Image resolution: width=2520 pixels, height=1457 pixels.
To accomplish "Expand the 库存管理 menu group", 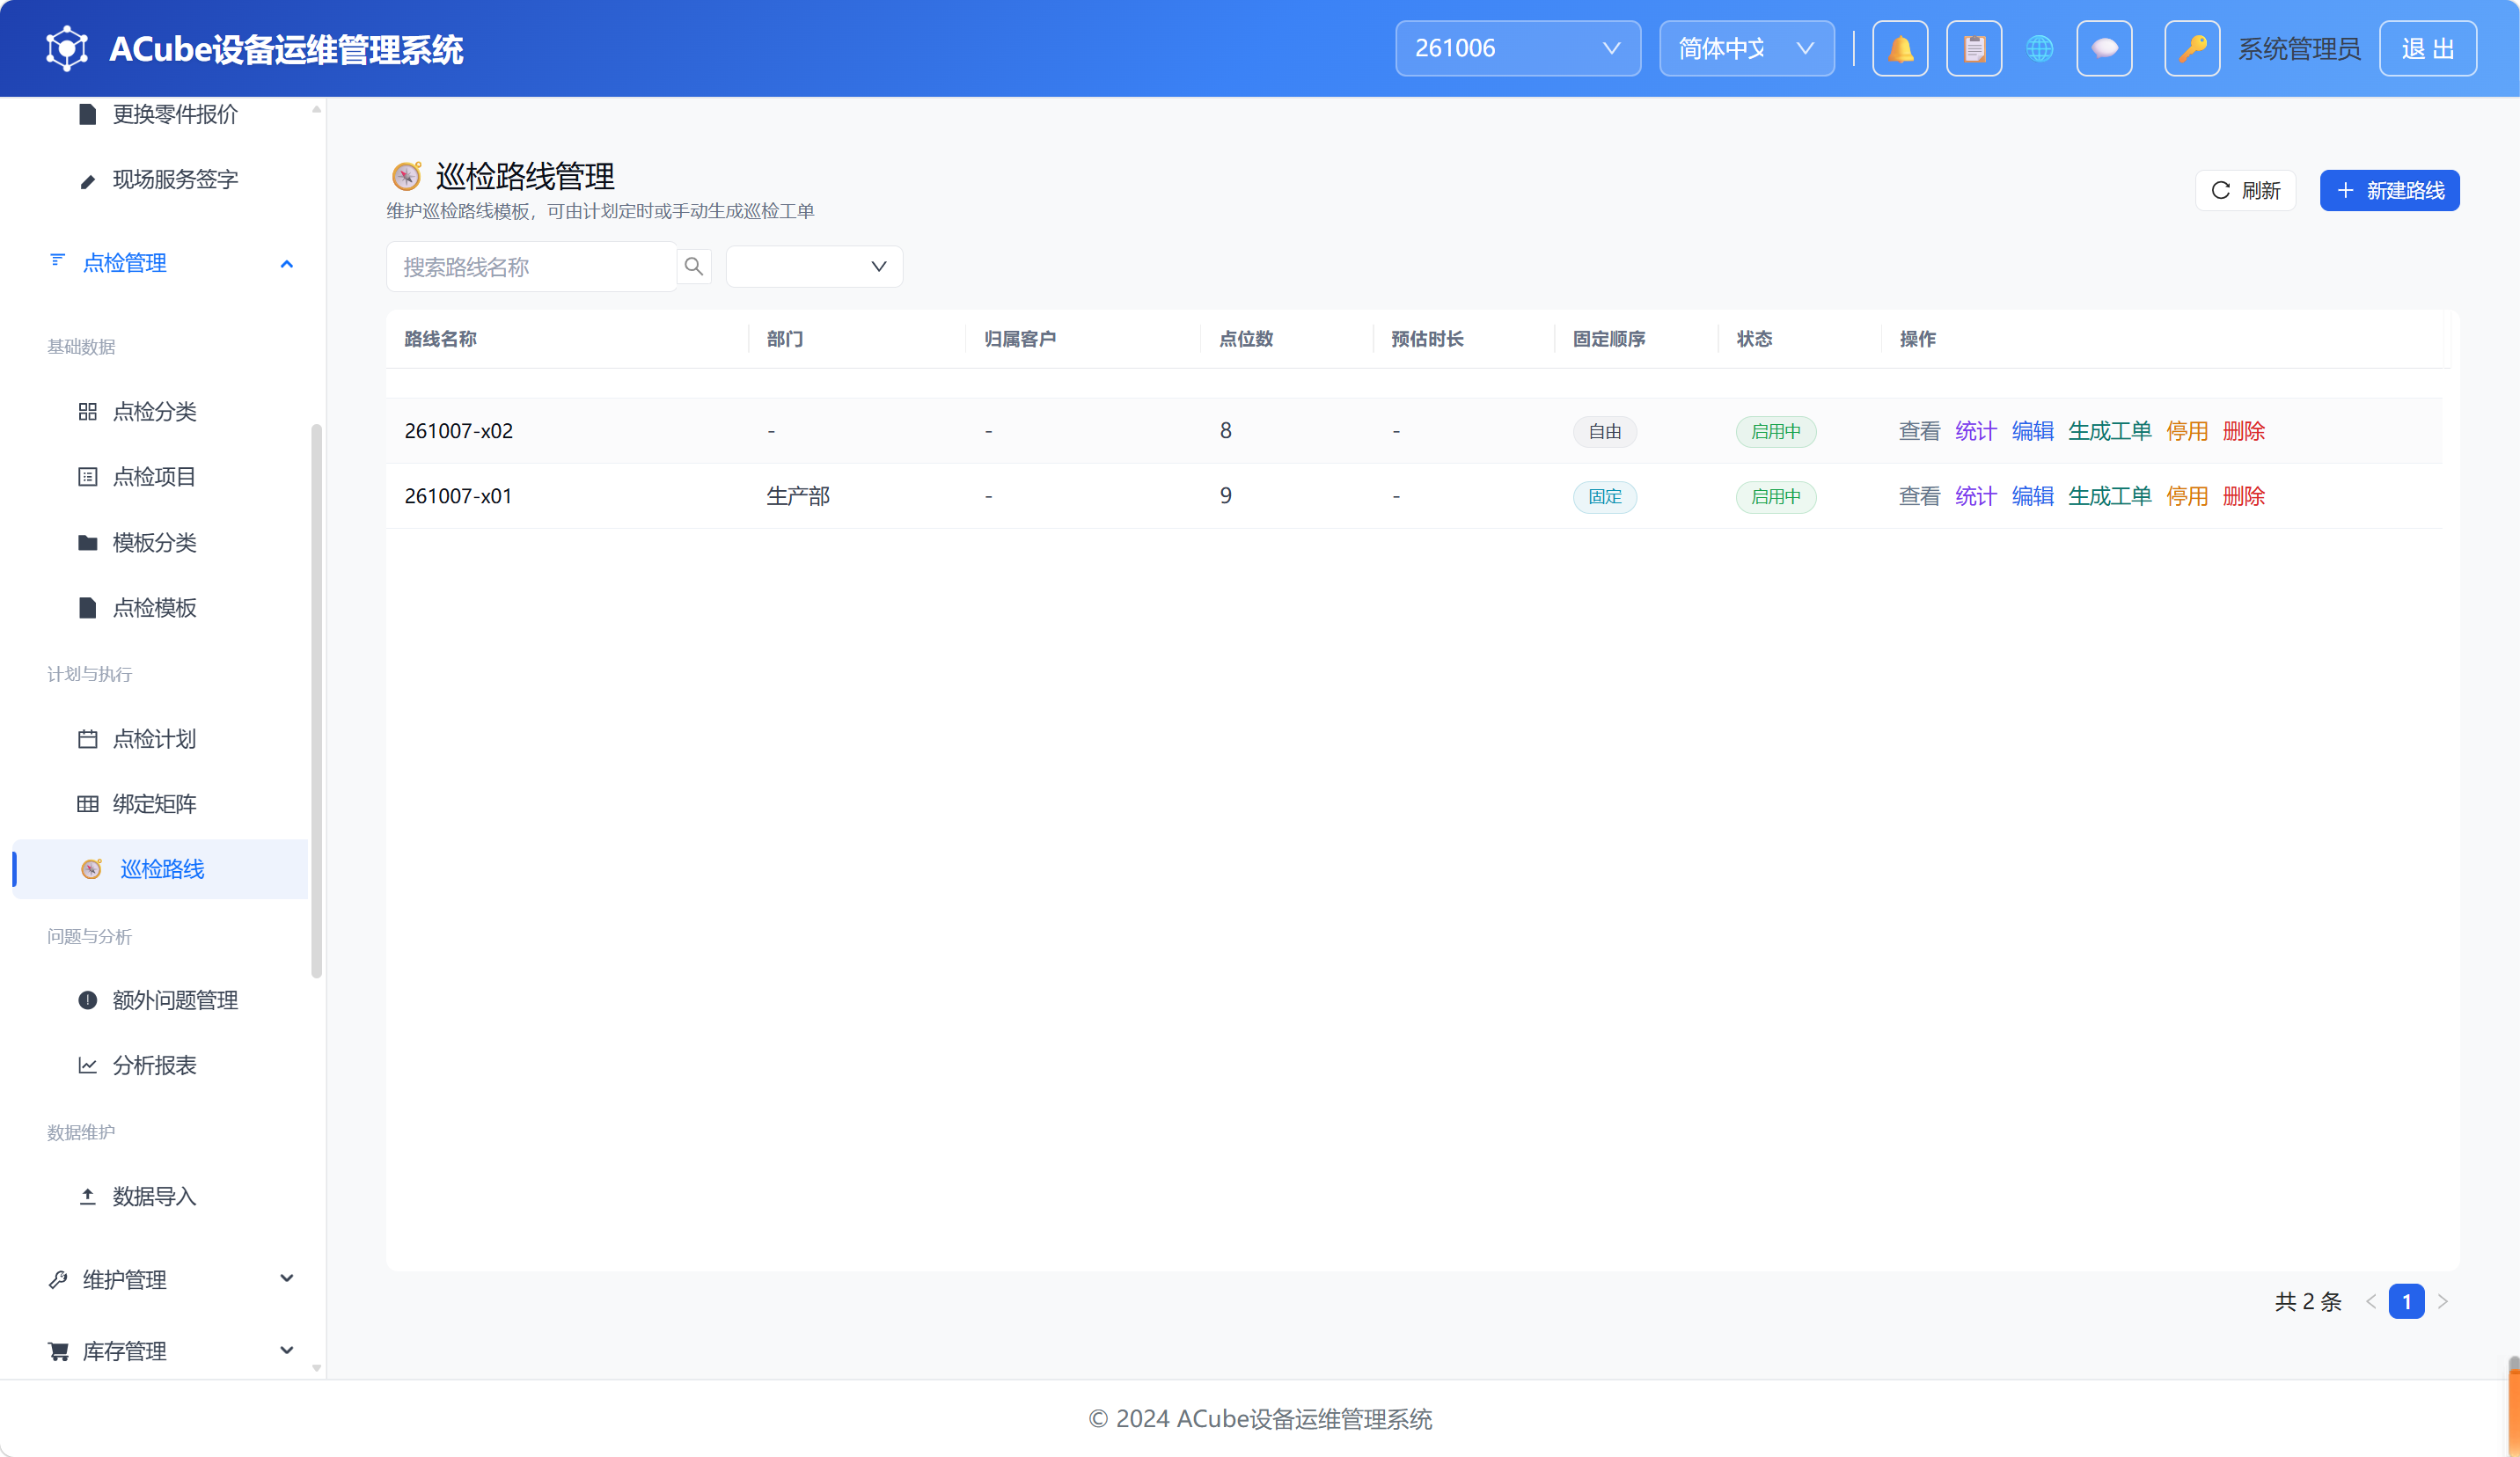I will pos(170,1351).
